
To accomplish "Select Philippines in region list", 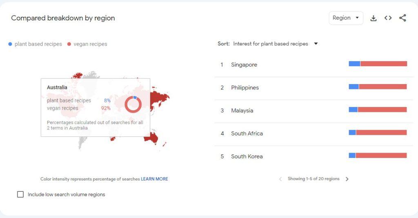I will [x=245, y=87].
